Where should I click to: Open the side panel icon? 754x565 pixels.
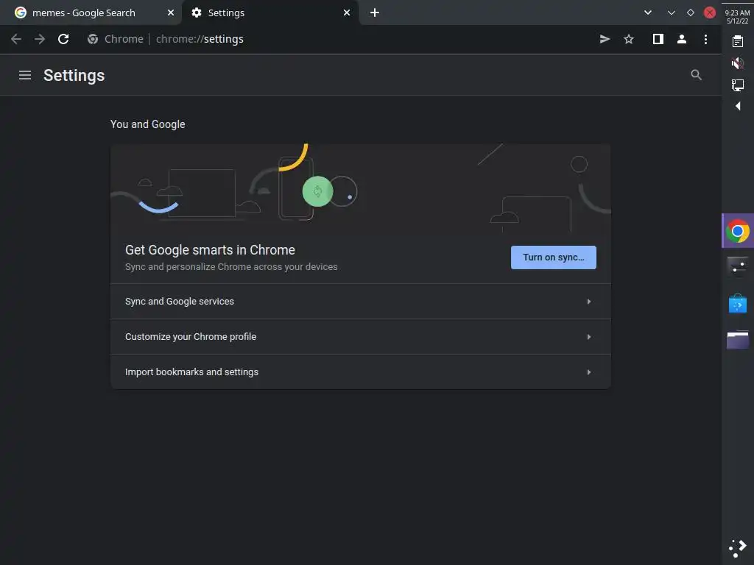[658, 39]
